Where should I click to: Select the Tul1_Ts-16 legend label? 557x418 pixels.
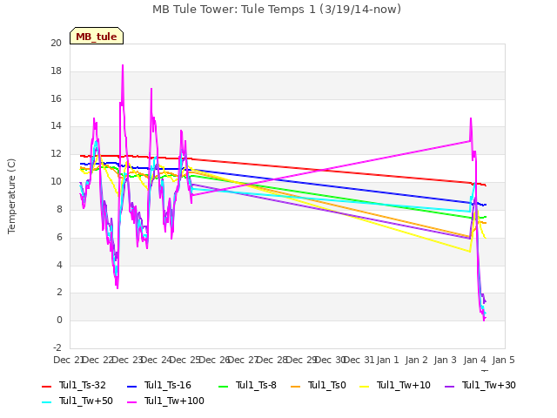pos(168,385)
